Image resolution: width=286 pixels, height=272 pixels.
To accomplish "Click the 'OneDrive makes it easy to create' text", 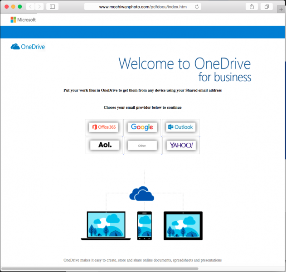I will click(143, 260).
